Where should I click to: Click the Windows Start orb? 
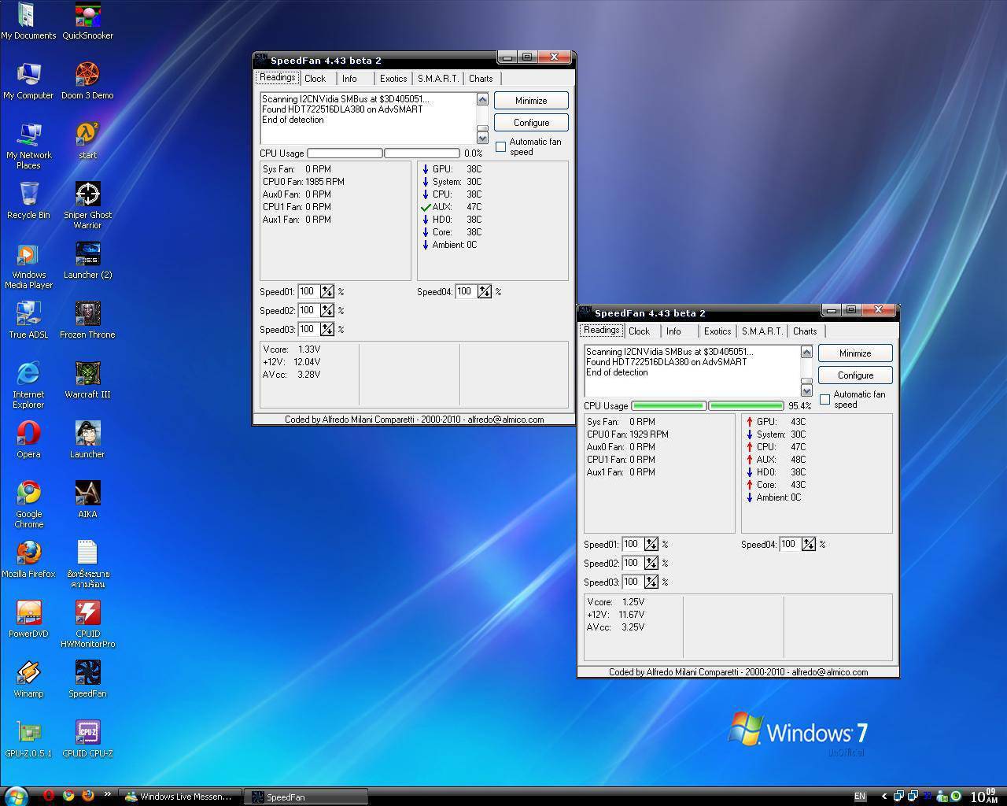[x=16, y=796]
